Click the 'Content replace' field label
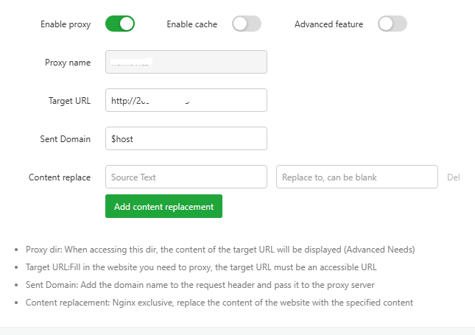The height and width of the screenshot is (335, 475). tap(60, 177)
